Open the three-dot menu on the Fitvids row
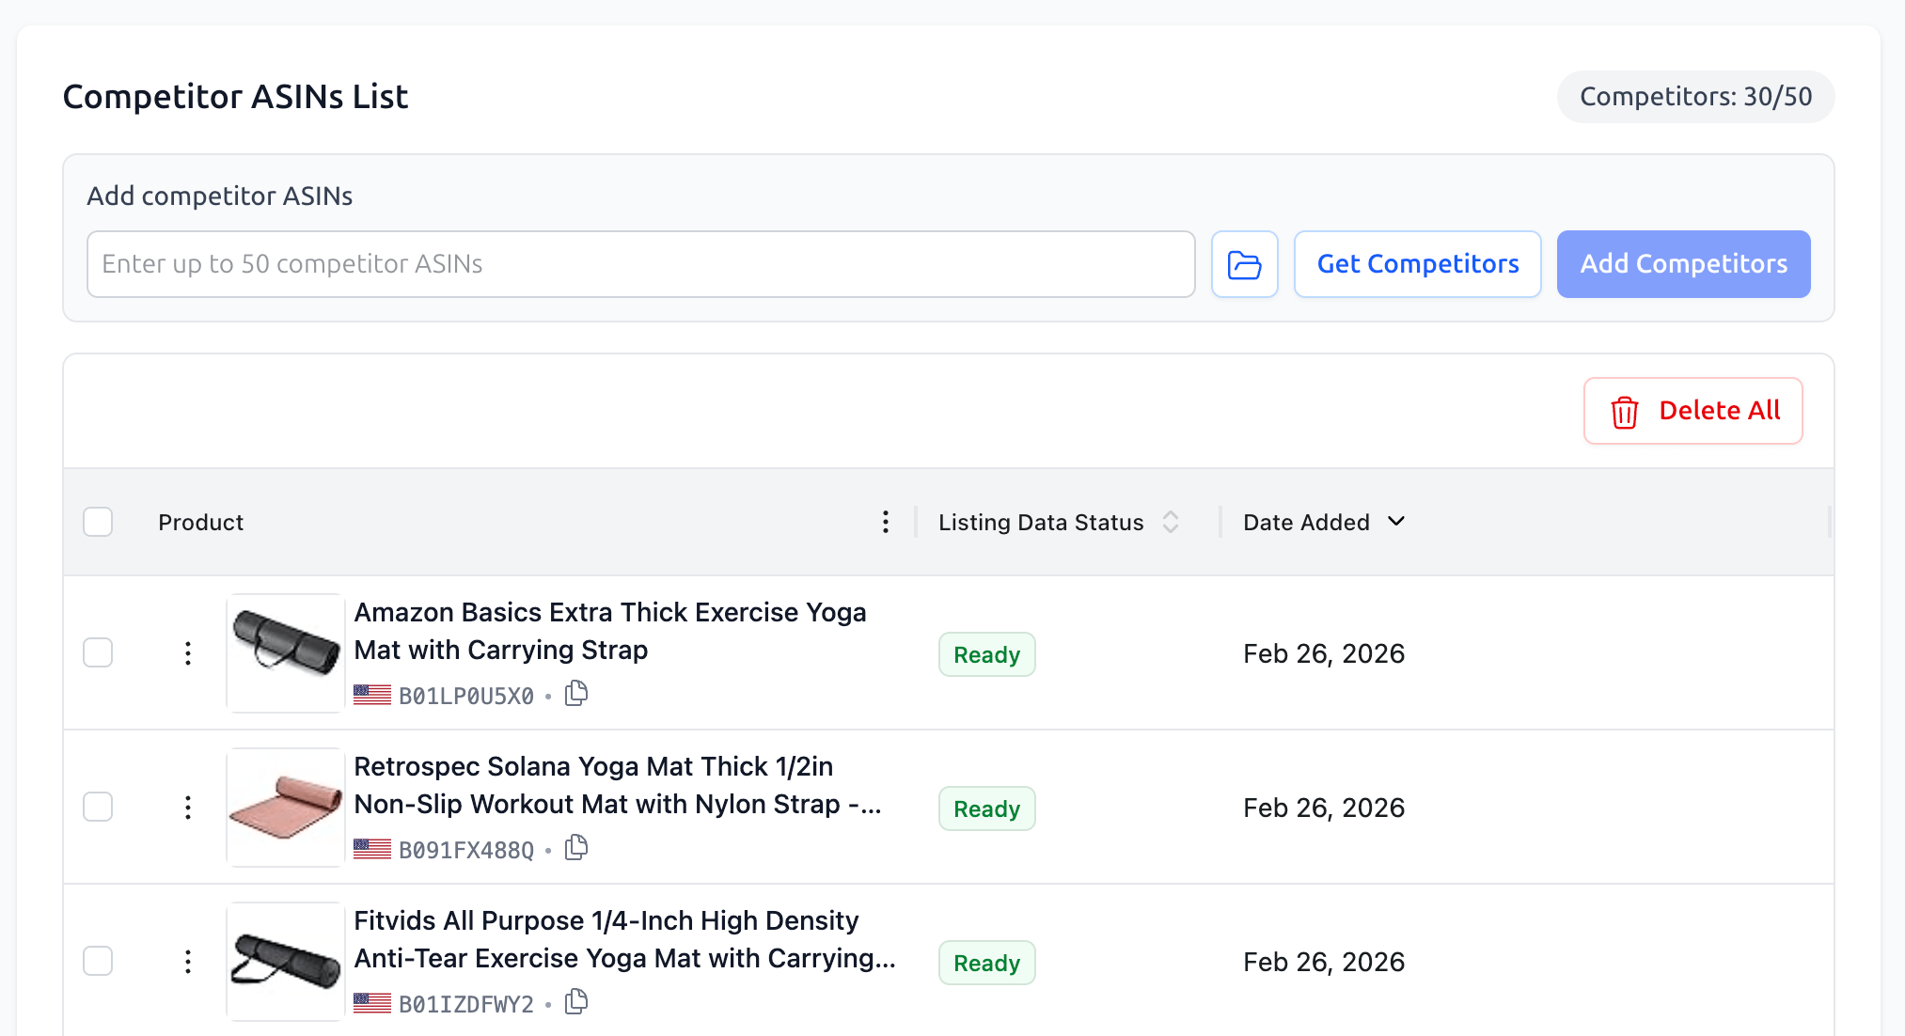Viewport: 1905px width, 1036px height. point(188,961)
